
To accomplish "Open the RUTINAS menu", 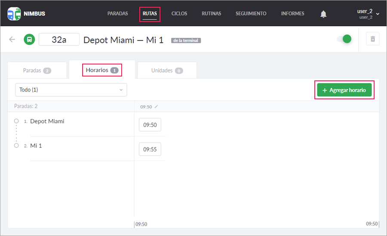I will coord(211,14).
